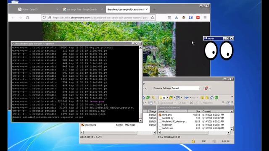
Task: Open Firefox tracking protection shield
Action: coord(44,18)
